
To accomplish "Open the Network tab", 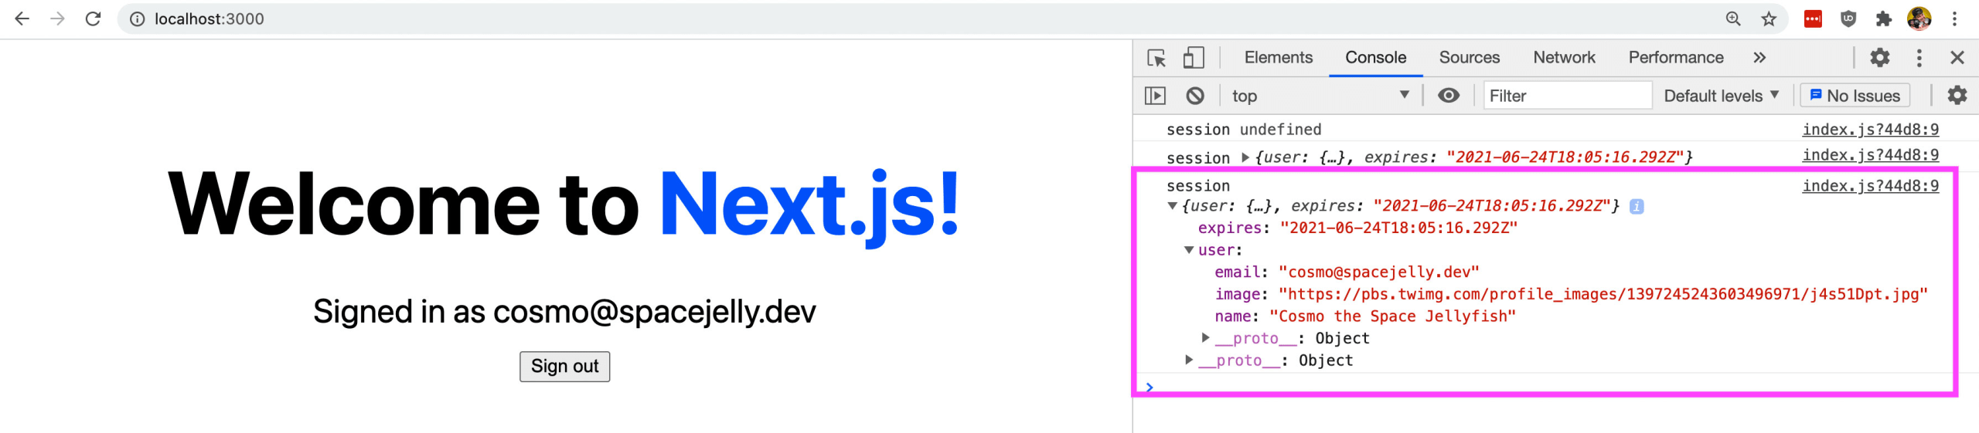I will [1564, 58].
